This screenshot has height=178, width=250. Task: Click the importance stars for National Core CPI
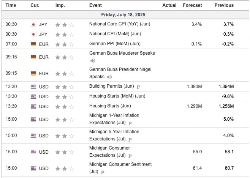coord(65,25)
